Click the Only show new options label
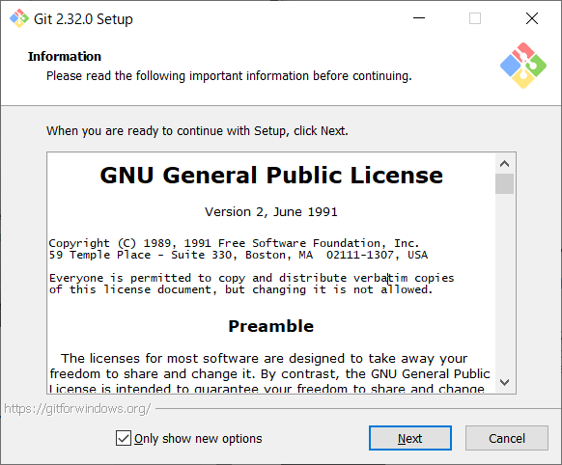The height and width of the screenshot is (465, 562). click(198, 439)
